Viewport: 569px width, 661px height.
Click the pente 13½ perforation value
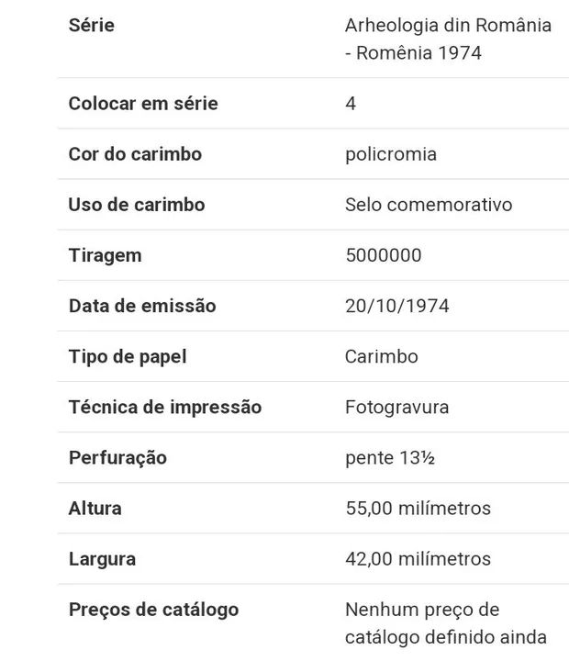pos(390,457)
